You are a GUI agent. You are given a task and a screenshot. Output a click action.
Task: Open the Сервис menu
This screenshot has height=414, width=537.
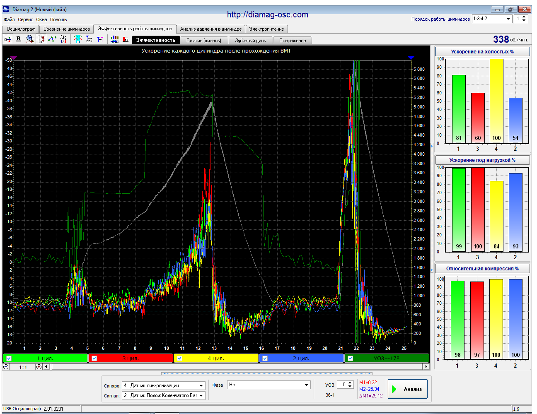click(x=25, y=19)
